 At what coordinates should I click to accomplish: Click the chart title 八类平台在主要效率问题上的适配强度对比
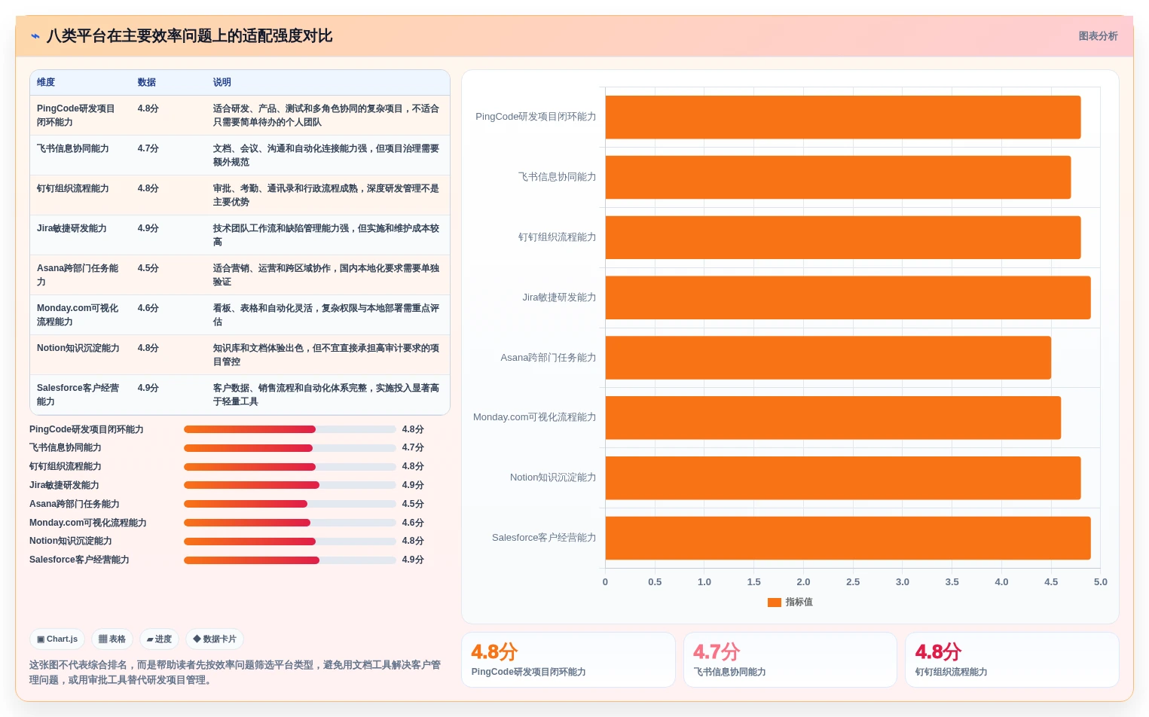189,36
